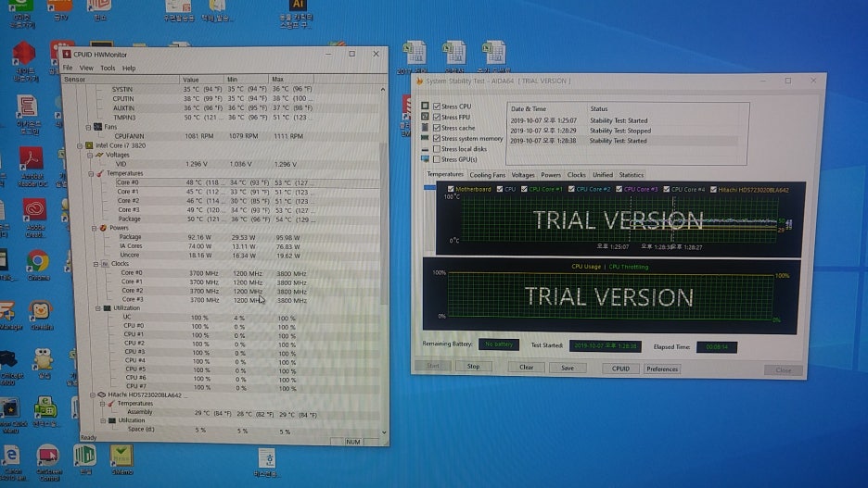Click the Powers tab in AIDA64
Image resolution: width=868 pixels, height=488 pixels.
click(x=551, y=175)
